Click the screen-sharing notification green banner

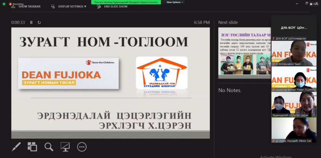[126, 2]
